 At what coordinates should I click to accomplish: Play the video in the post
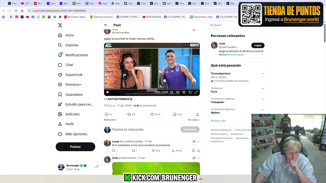click(107, 92)
